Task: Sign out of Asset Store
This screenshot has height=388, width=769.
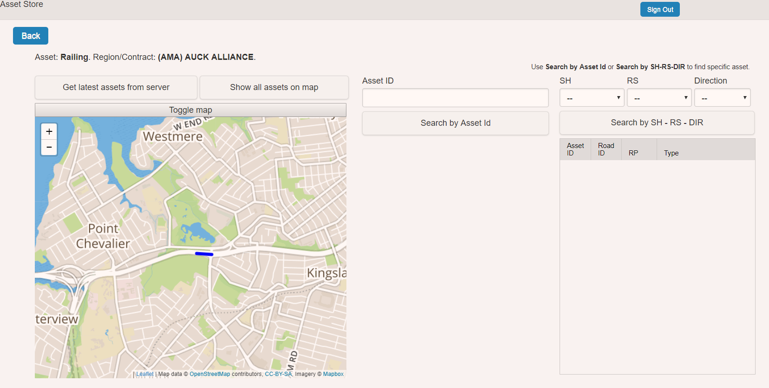Action: (x=660, y=9)
